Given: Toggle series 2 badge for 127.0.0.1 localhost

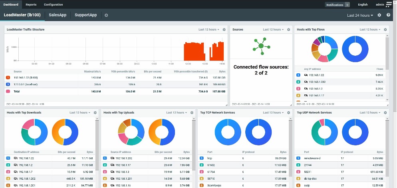Looking at the screenshot, I should point(8,84).
